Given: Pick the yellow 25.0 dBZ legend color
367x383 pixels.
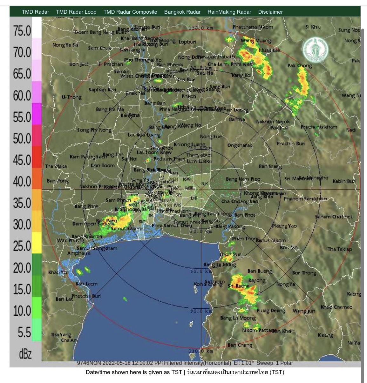Looking at the screenshot, I should 37,243.
